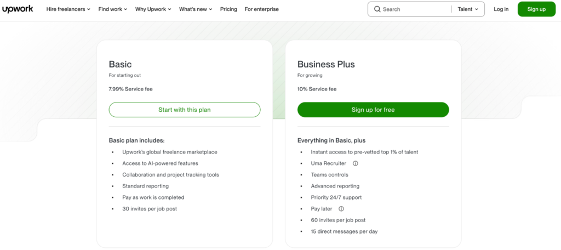Expand the Hire freelancers menu
The width and height of the screenshot is (561, 250).
coord(68,9)
